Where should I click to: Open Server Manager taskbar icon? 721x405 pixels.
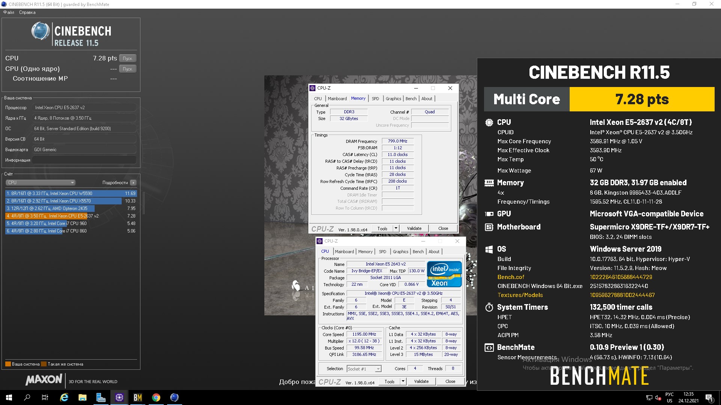point(101,397)
